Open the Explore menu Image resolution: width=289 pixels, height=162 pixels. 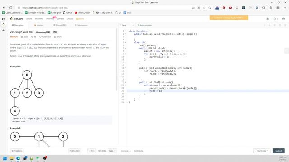click(29, 19)
